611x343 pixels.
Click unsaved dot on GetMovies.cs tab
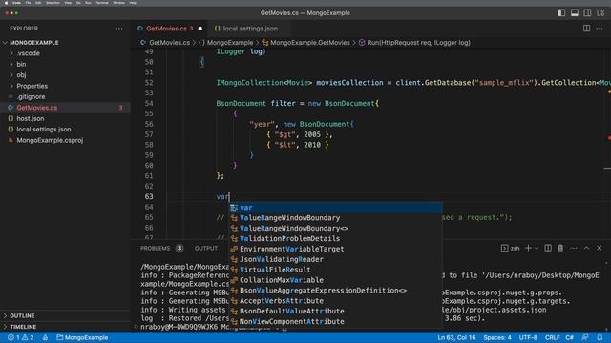(200, 29)
